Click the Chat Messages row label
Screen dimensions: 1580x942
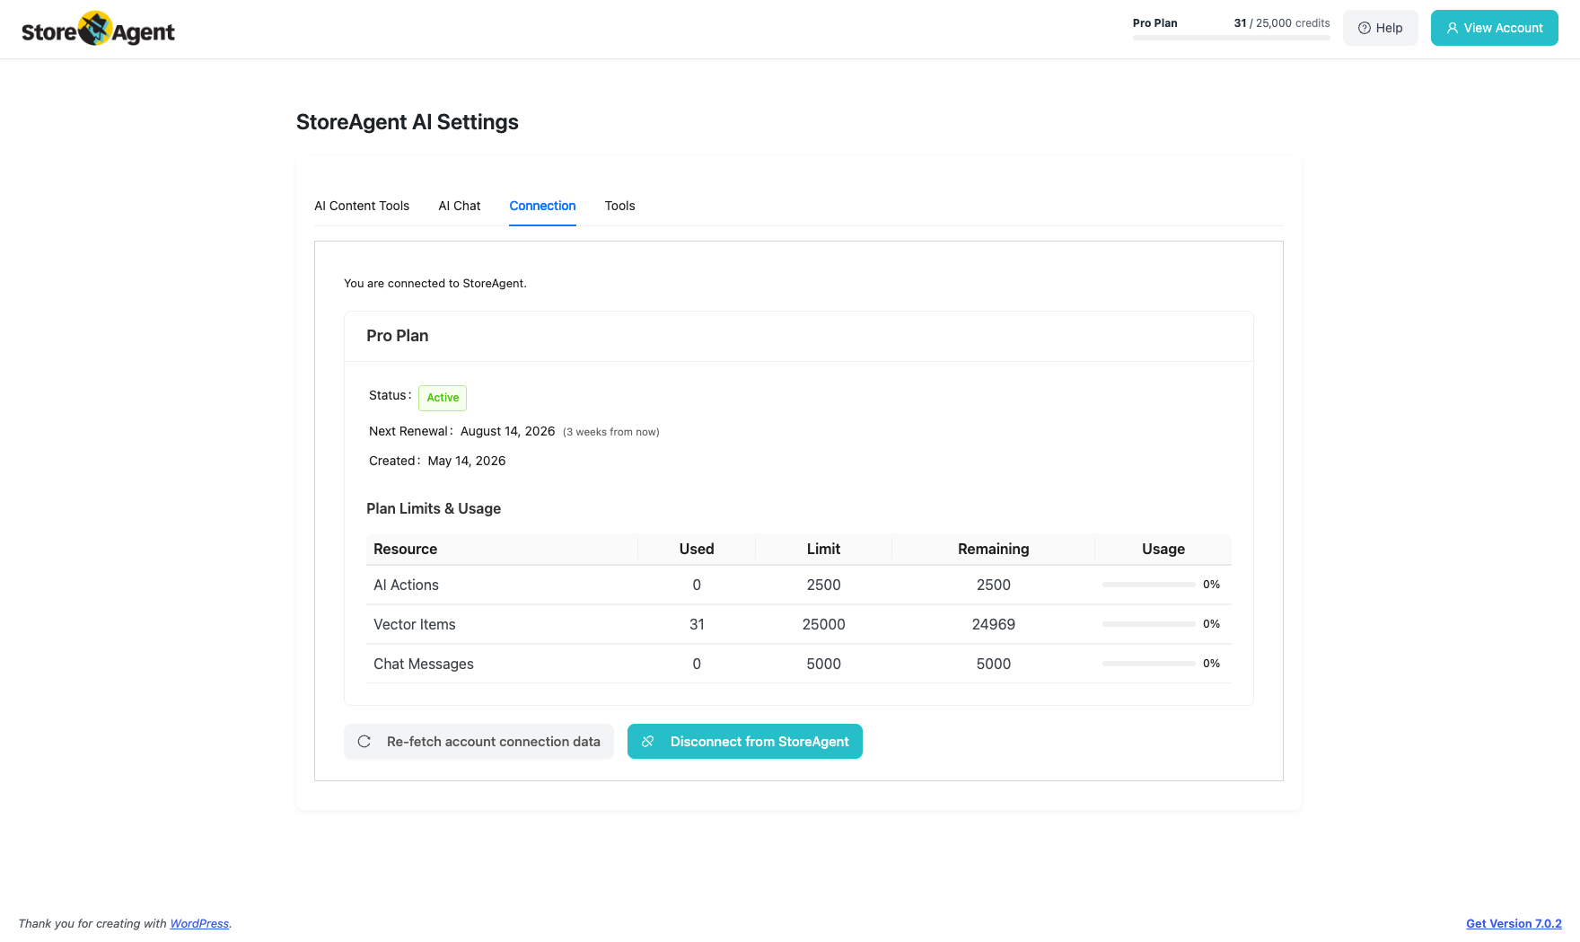coord(424,664)
